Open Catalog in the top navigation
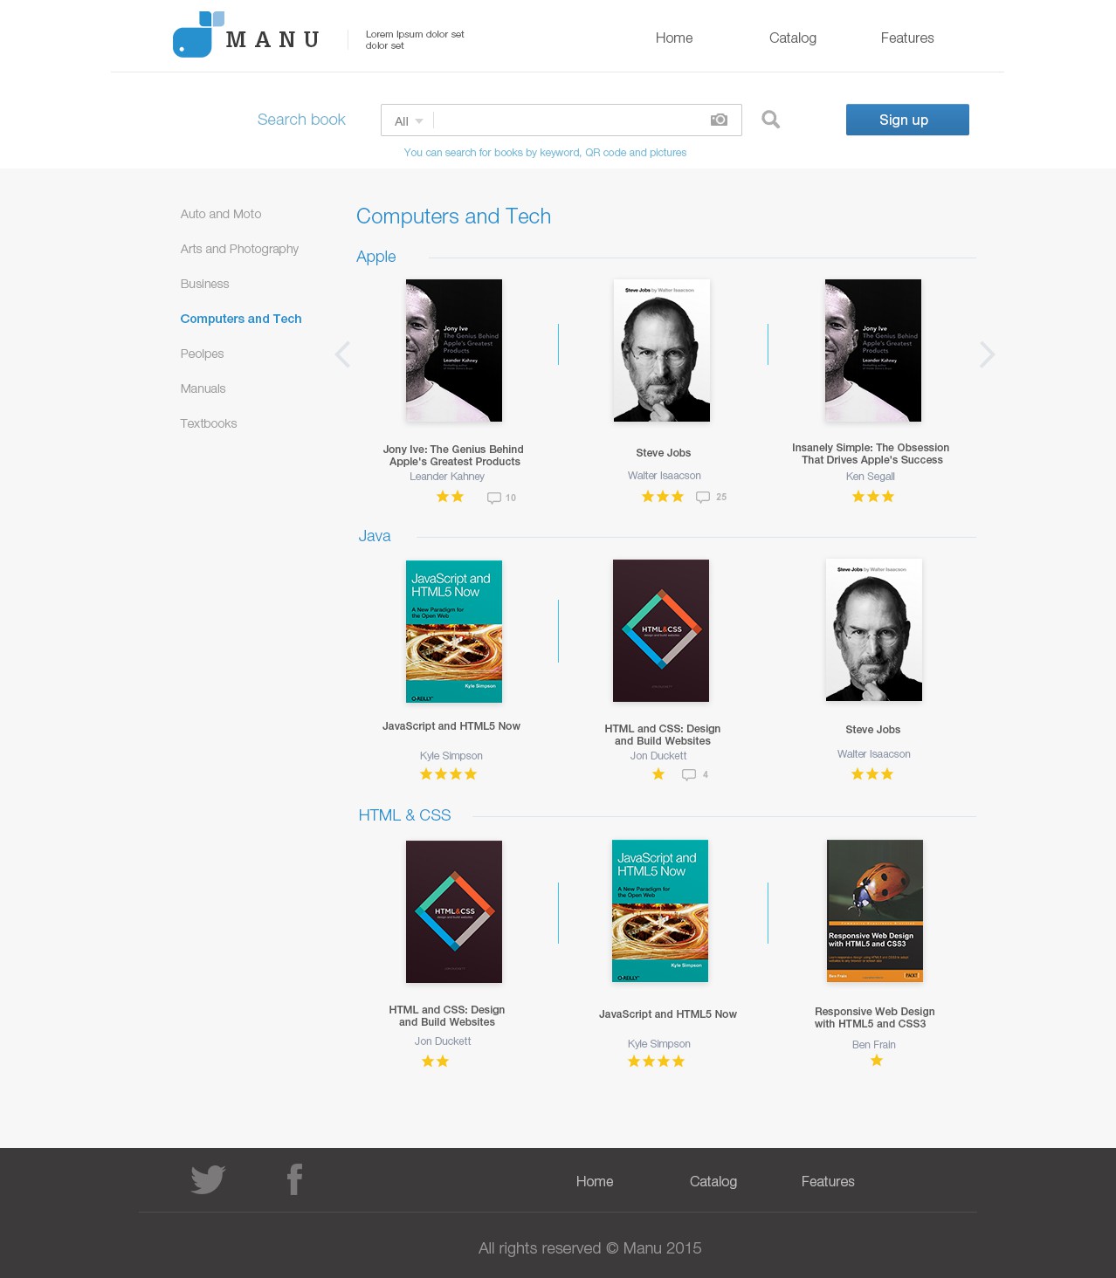 (793, 38)
